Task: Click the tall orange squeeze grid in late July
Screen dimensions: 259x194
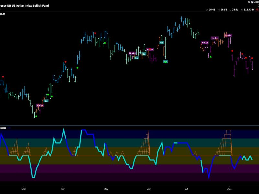Action: click(224, 143)
